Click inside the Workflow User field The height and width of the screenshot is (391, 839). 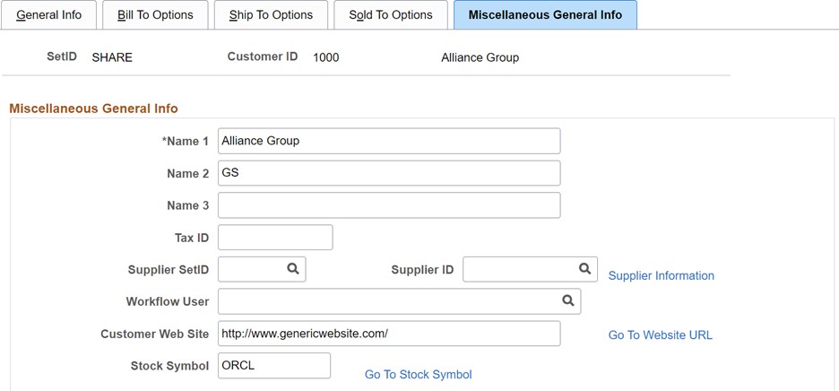[x=387, y=301]
